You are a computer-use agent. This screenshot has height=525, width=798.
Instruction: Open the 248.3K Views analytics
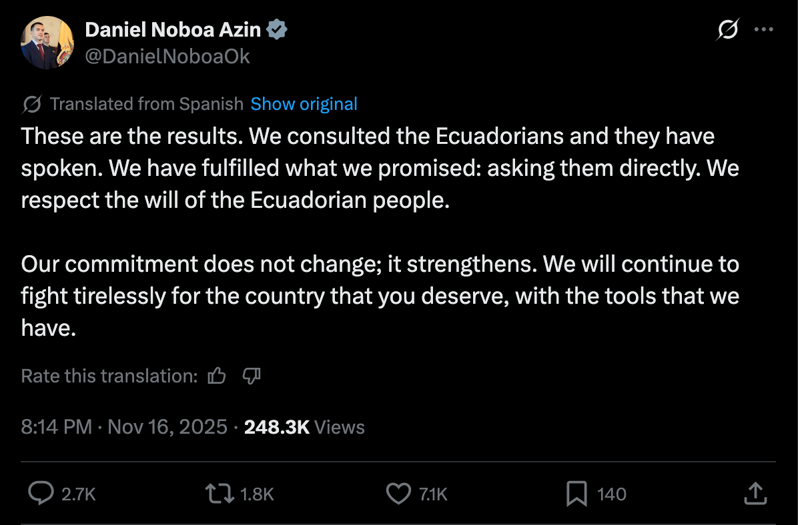[304, 427]
